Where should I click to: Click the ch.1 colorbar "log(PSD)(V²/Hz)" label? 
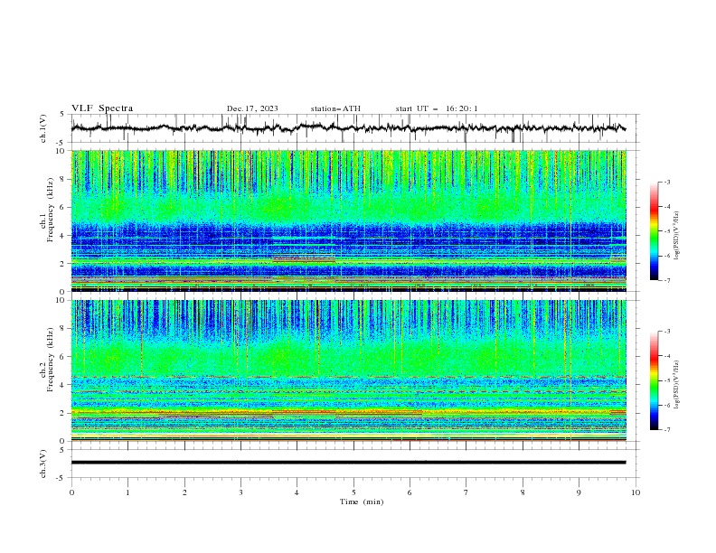pos(677,236)
